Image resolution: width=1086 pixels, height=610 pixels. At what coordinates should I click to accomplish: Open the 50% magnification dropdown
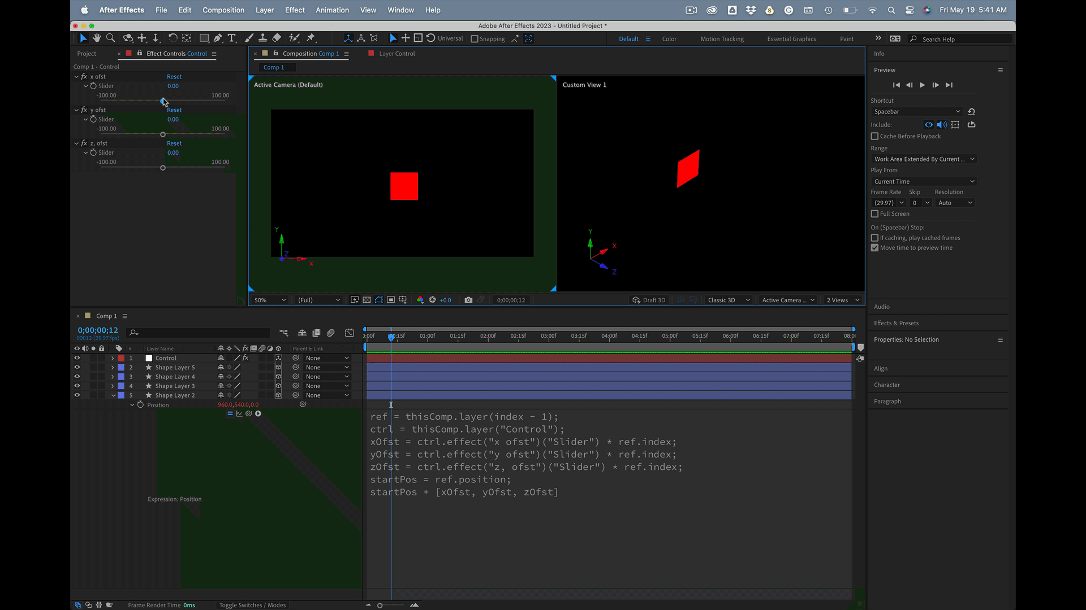tap(270, 300)
